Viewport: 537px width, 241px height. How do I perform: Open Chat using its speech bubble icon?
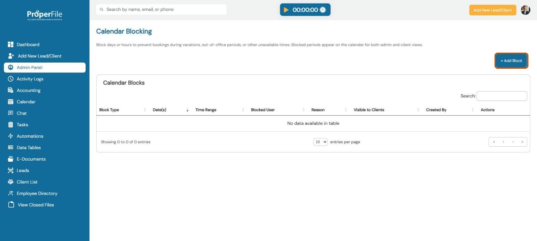[x=11, y=113]
